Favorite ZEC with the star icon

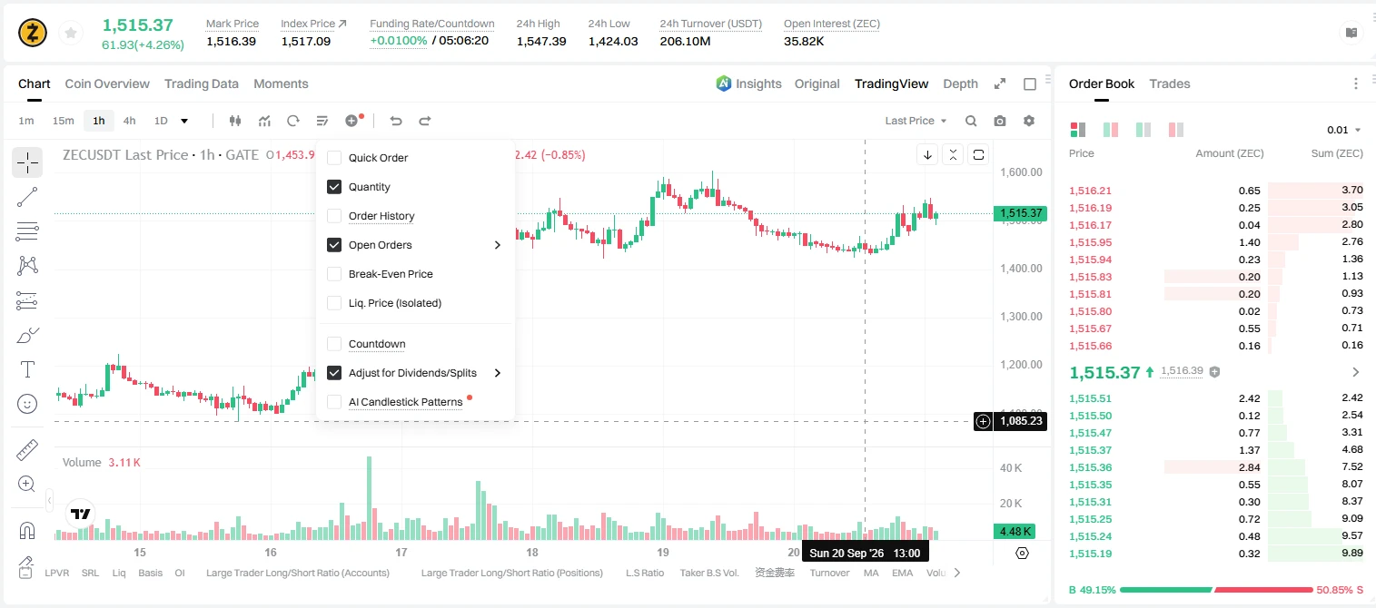tap(69, 34)
